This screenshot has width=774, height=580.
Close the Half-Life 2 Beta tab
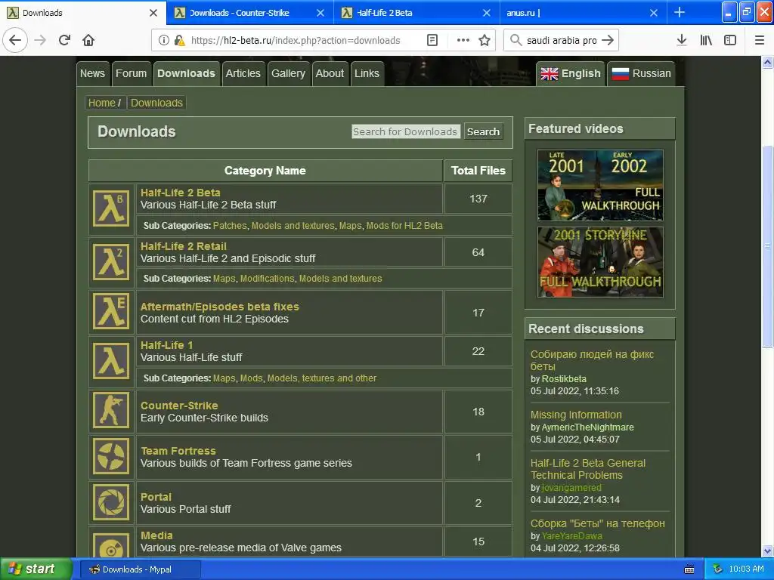coord(487,13)
